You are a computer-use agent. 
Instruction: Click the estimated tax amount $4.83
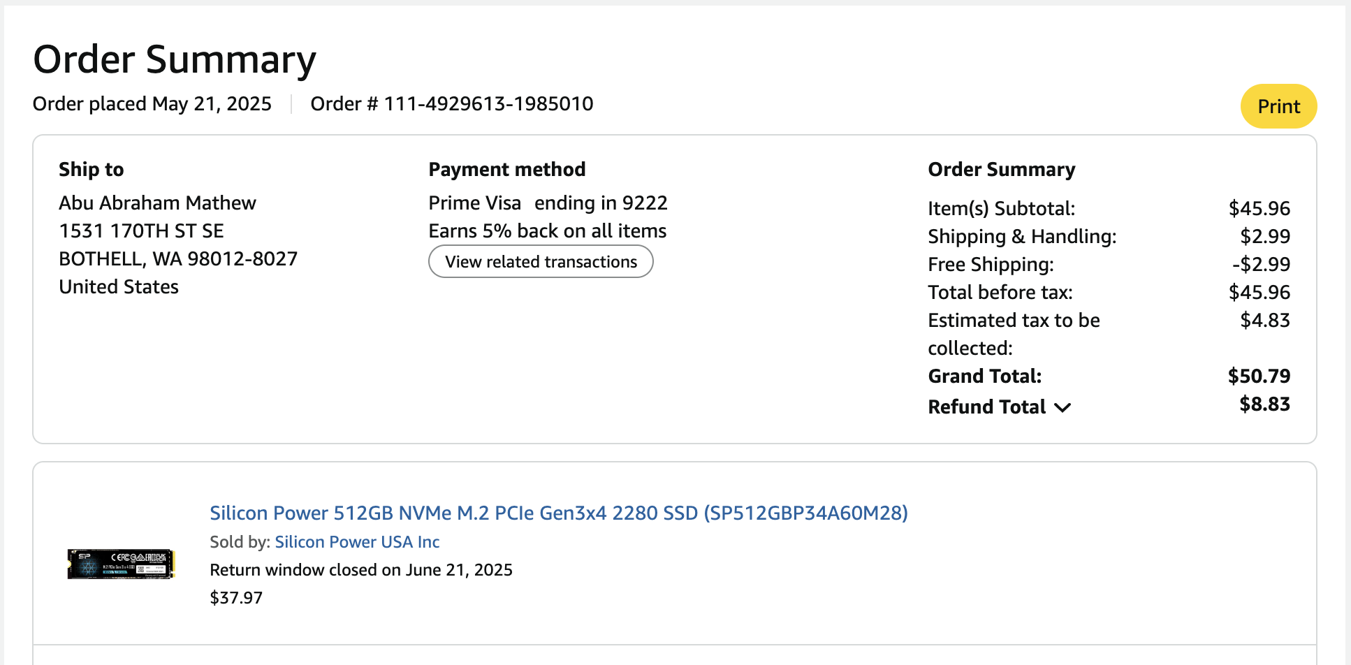(x=1264, y=320)
